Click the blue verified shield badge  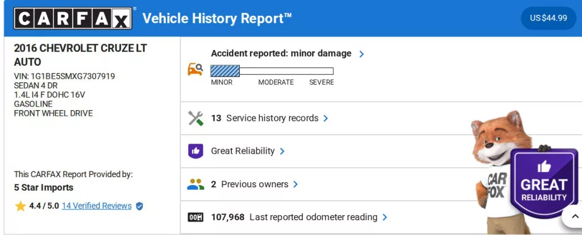click(139, 206)
